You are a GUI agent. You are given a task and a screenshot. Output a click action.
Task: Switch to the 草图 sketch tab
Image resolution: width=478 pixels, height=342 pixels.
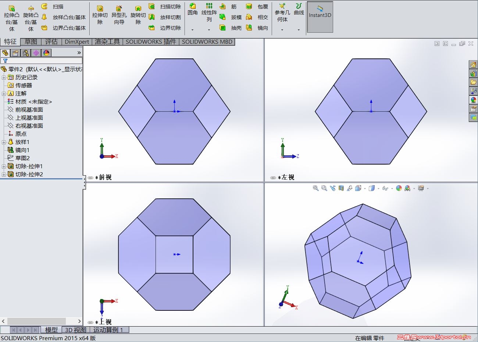tap(31, 42)
